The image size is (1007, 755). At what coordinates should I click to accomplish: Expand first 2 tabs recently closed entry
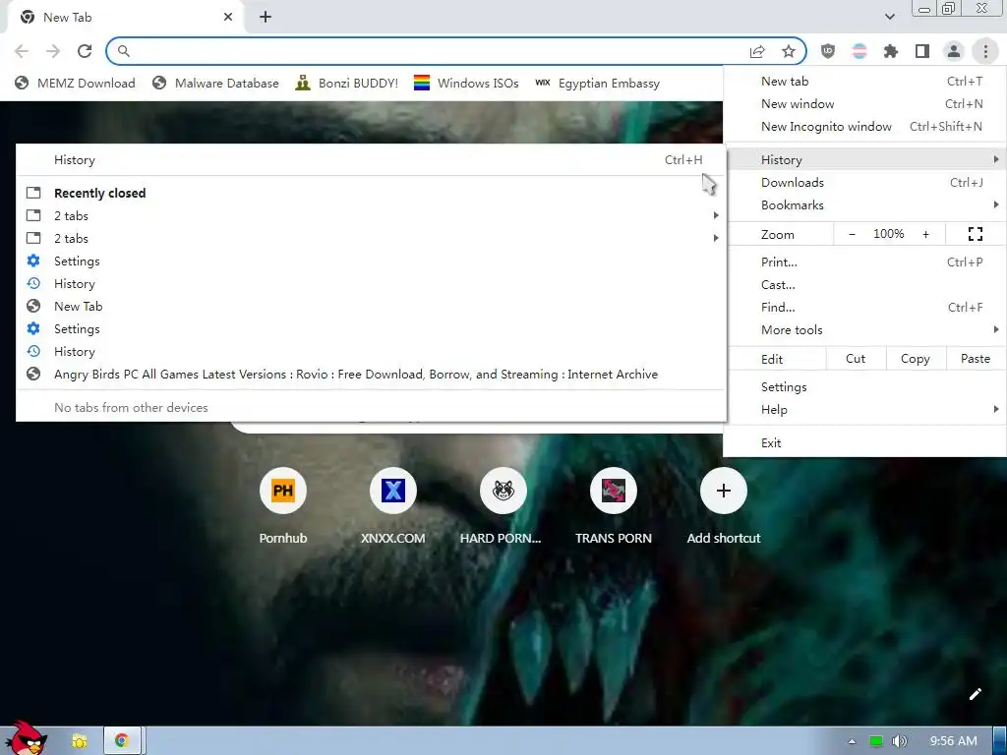(x=371, y=215)
